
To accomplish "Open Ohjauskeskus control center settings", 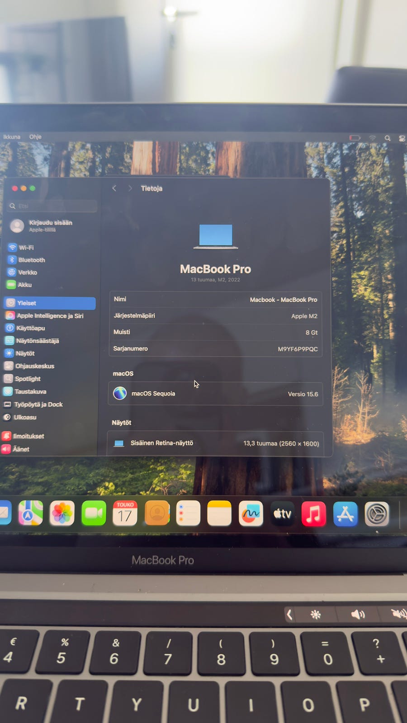I will coord(29,366).
